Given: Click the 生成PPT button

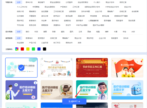Looking at the screenshot, I should tap(74, 101).
